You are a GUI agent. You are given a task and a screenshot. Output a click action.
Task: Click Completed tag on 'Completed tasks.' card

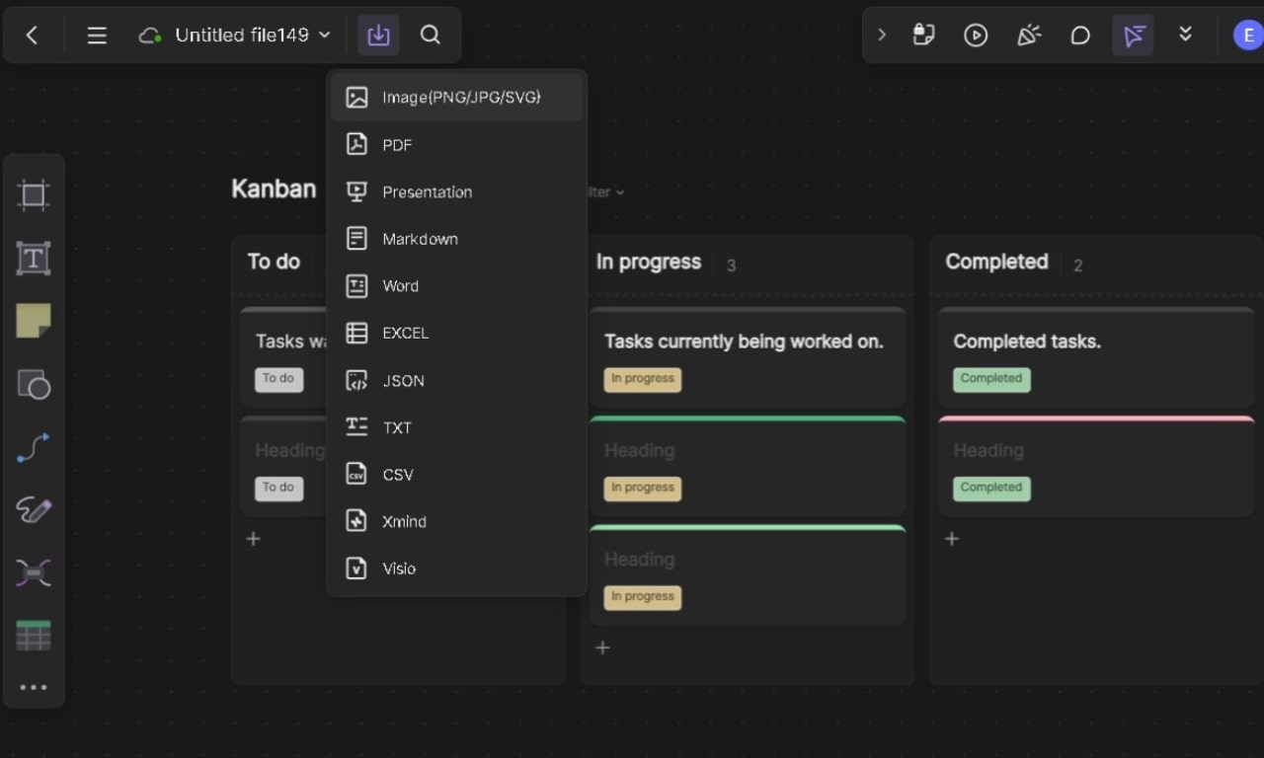(x=991, y=379)
